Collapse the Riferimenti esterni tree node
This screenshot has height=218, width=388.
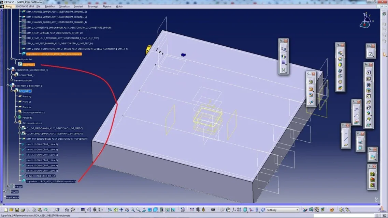coord(16,123)
